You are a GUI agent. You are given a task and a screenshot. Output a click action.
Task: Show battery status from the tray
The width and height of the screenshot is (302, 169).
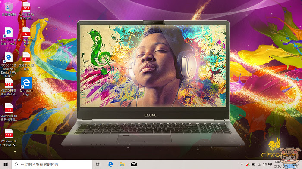click(x=254, y=164)
